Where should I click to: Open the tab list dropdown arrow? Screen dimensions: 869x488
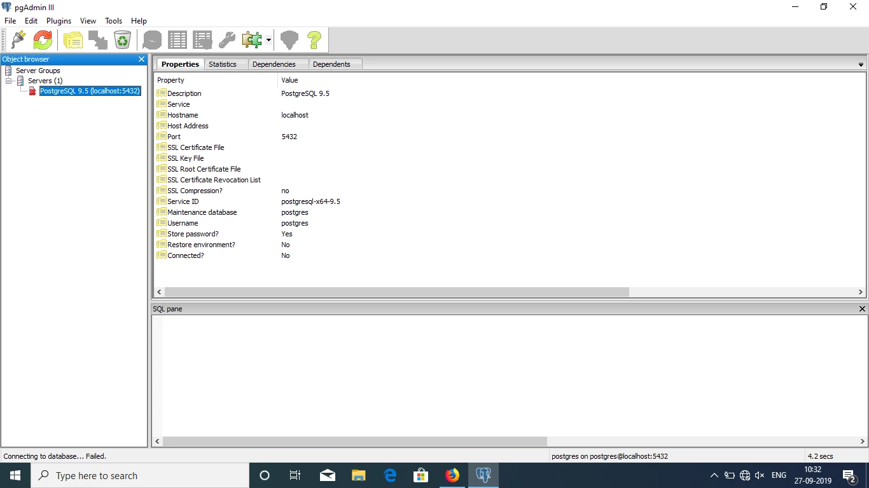861,65
